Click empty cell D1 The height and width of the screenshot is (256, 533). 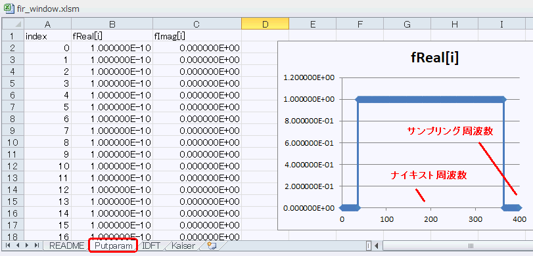(265, 36)
